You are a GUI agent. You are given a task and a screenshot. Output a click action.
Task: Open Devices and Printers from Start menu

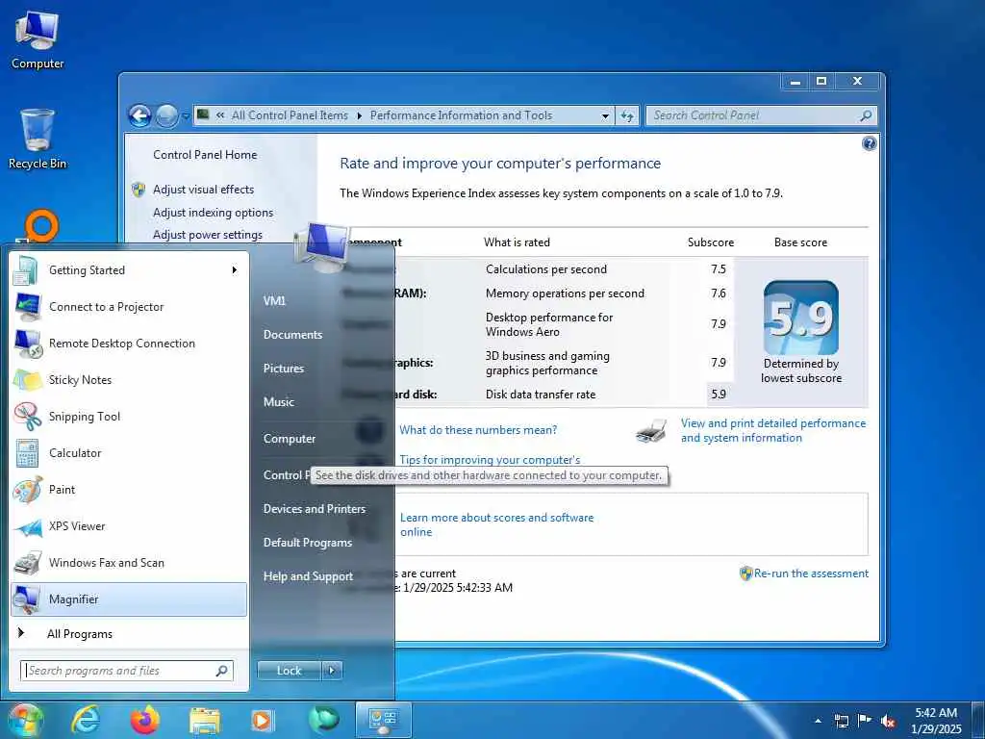click(315, 509)
